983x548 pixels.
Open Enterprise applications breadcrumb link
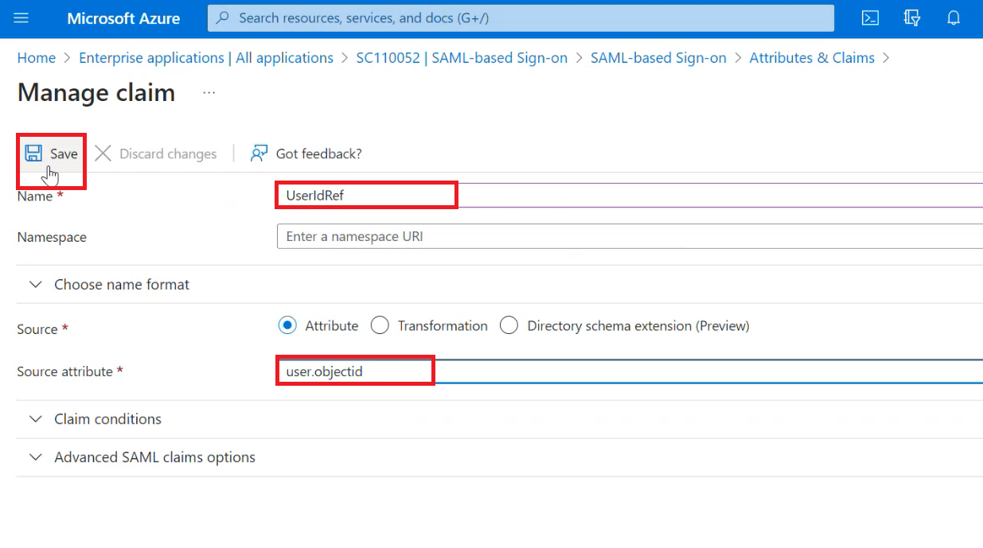(206, 58)
